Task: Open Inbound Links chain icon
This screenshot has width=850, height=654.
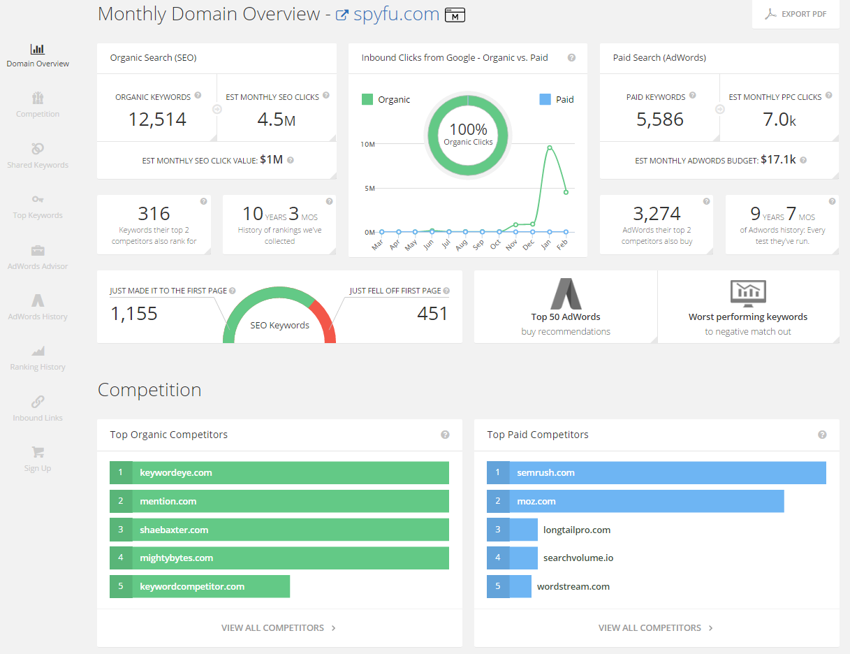Action: [38, 402]
